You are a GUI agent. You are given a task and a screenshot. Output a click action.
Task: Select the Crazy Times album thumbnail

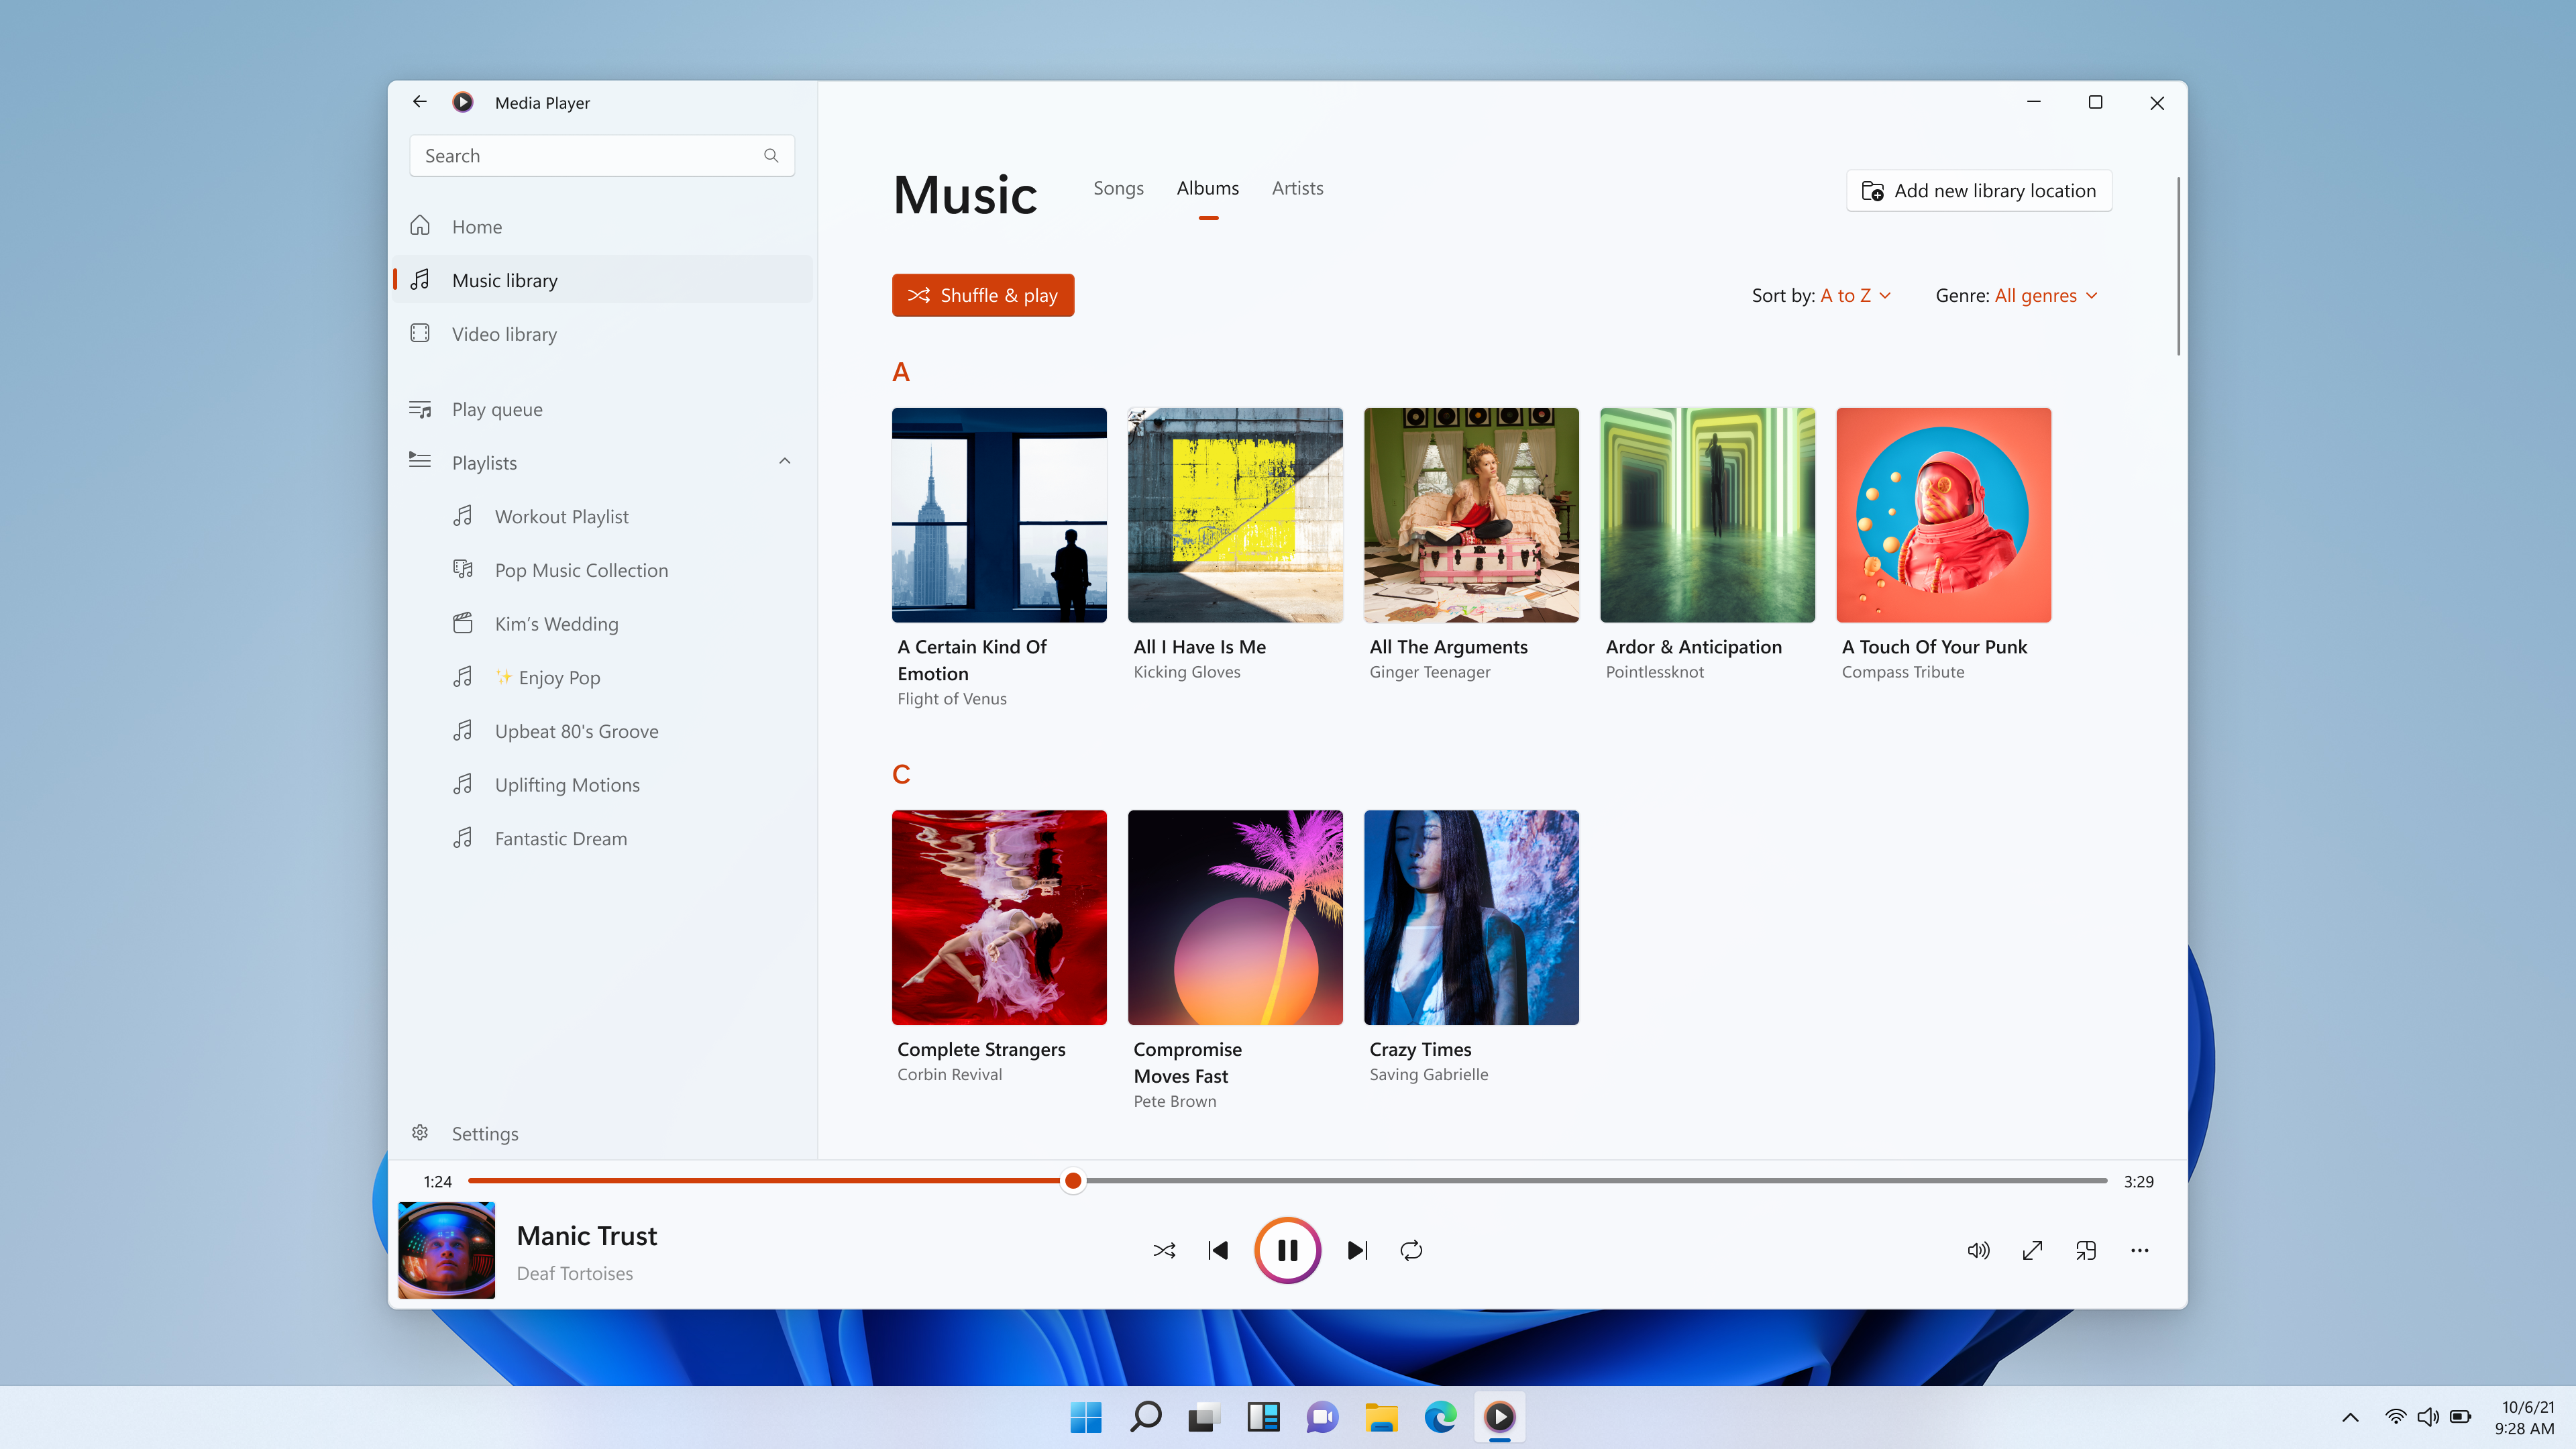(1470, 916)
